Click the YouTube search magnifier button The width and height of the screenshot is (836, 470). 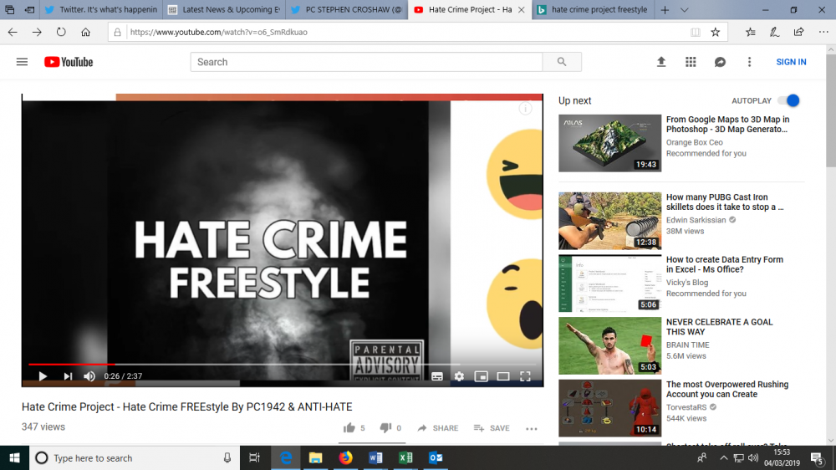click(x=562, y=62)
